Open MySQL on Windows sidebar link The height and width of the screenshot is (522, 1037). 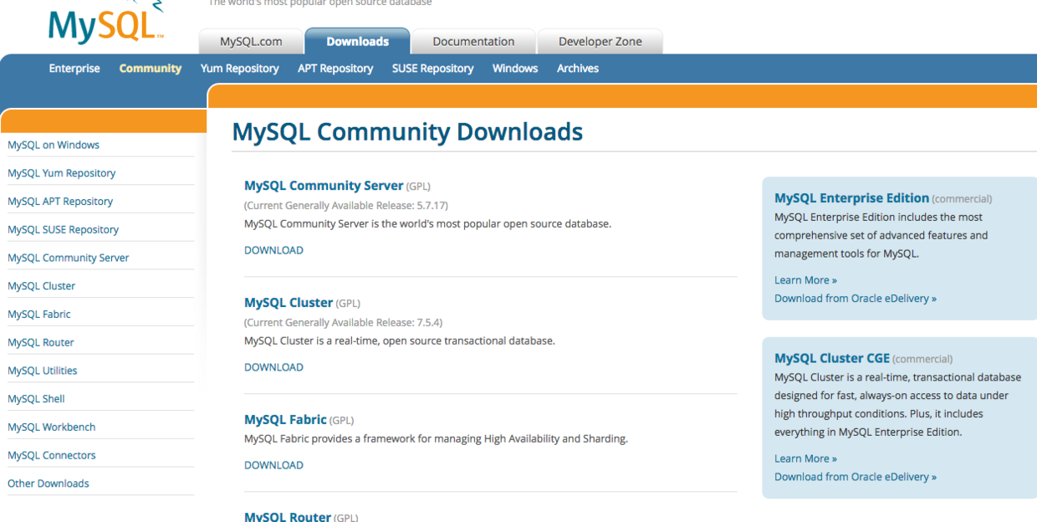pyautogui.click(x=54, y=145)
